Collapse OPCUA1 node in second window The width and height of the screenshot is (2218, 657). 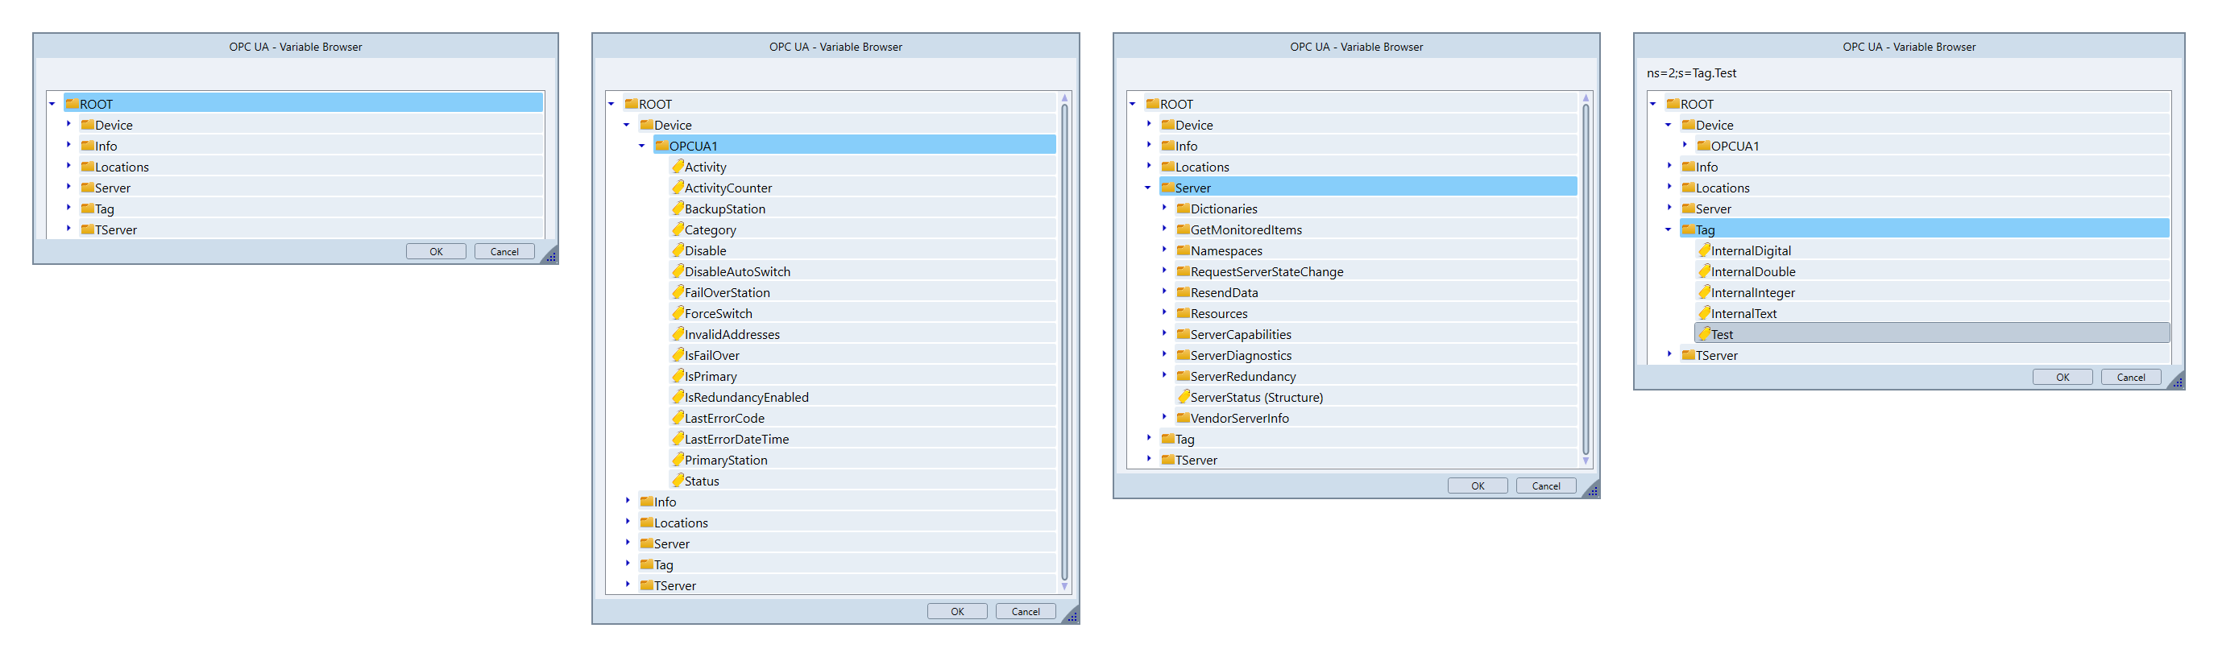tap(641, 147)
